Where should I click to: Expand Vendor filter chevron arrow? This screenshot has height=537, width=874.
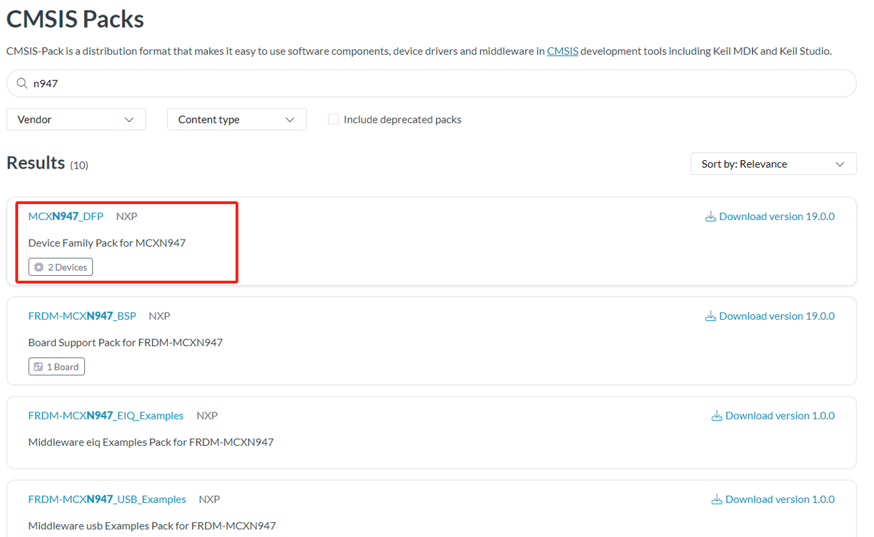click(x=129, y=120)
